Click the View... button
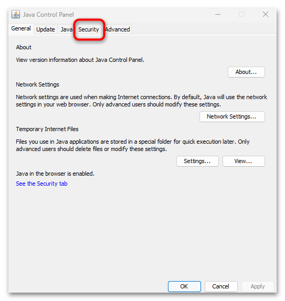This screenshot has height=301, width=285. click(244, 161)
